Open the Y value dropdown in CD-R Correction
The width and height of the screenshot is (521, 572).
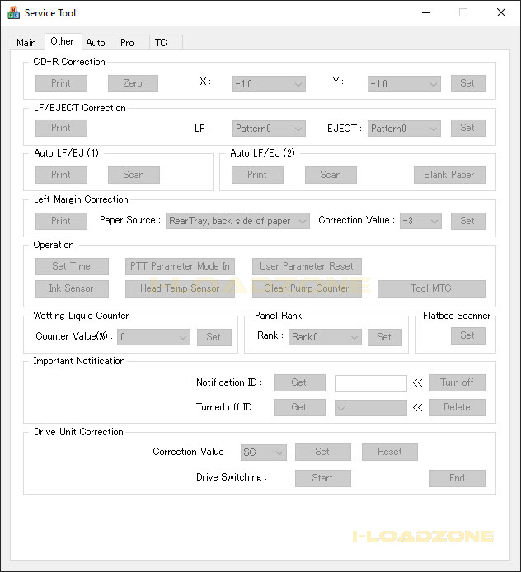[x=404, y=84]
